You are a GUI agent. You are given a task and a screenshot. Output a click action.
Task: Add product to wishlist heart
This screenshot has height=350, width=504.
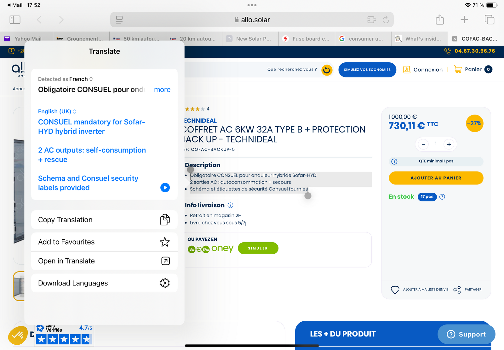[x=395, y=290]
